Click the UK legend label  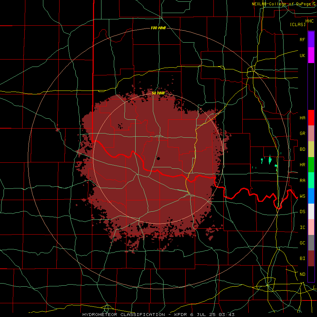coord(302,55)
